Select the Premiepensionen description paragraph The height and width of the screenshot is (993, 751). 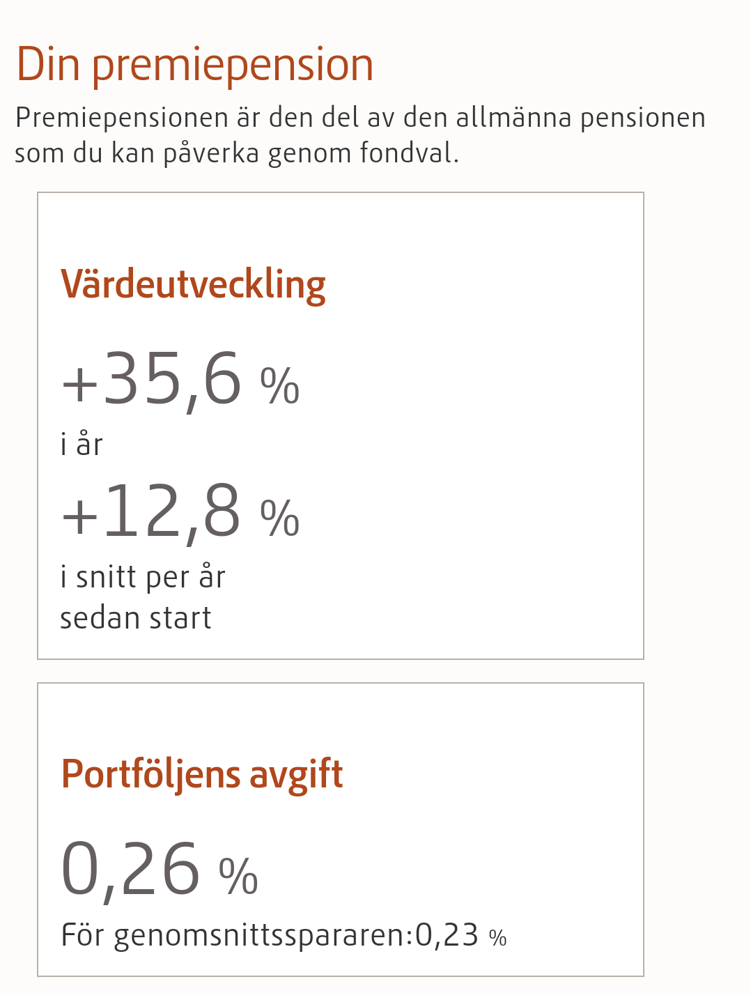click(x=360, y=135)
